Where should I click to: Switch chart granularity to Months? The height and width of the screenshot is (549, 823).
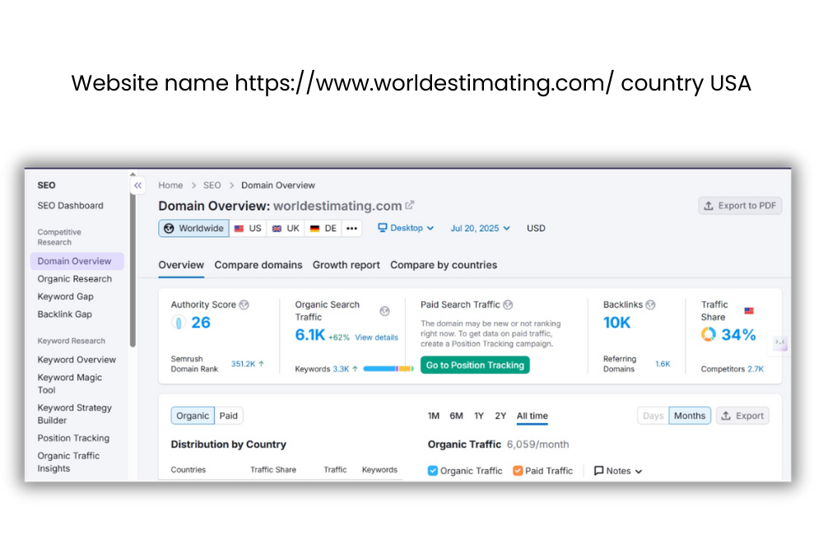point(690,416)
